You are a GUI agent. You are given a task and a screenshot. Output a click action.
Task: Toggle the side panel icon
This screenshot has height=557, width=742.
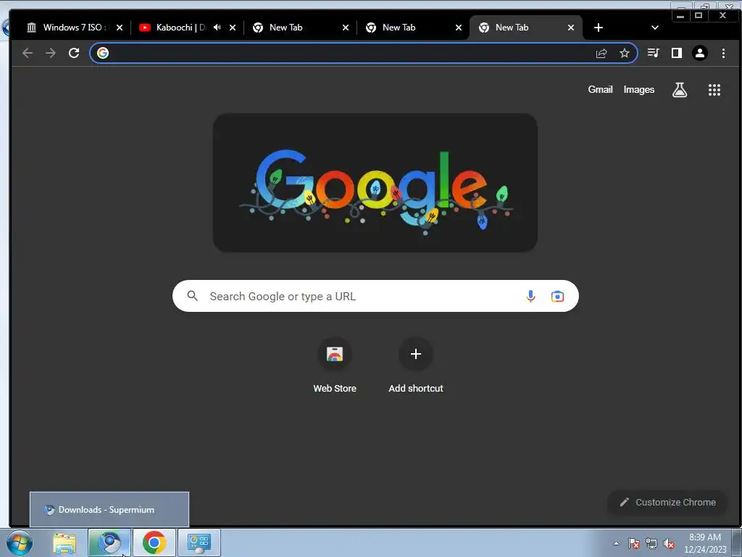677,53
